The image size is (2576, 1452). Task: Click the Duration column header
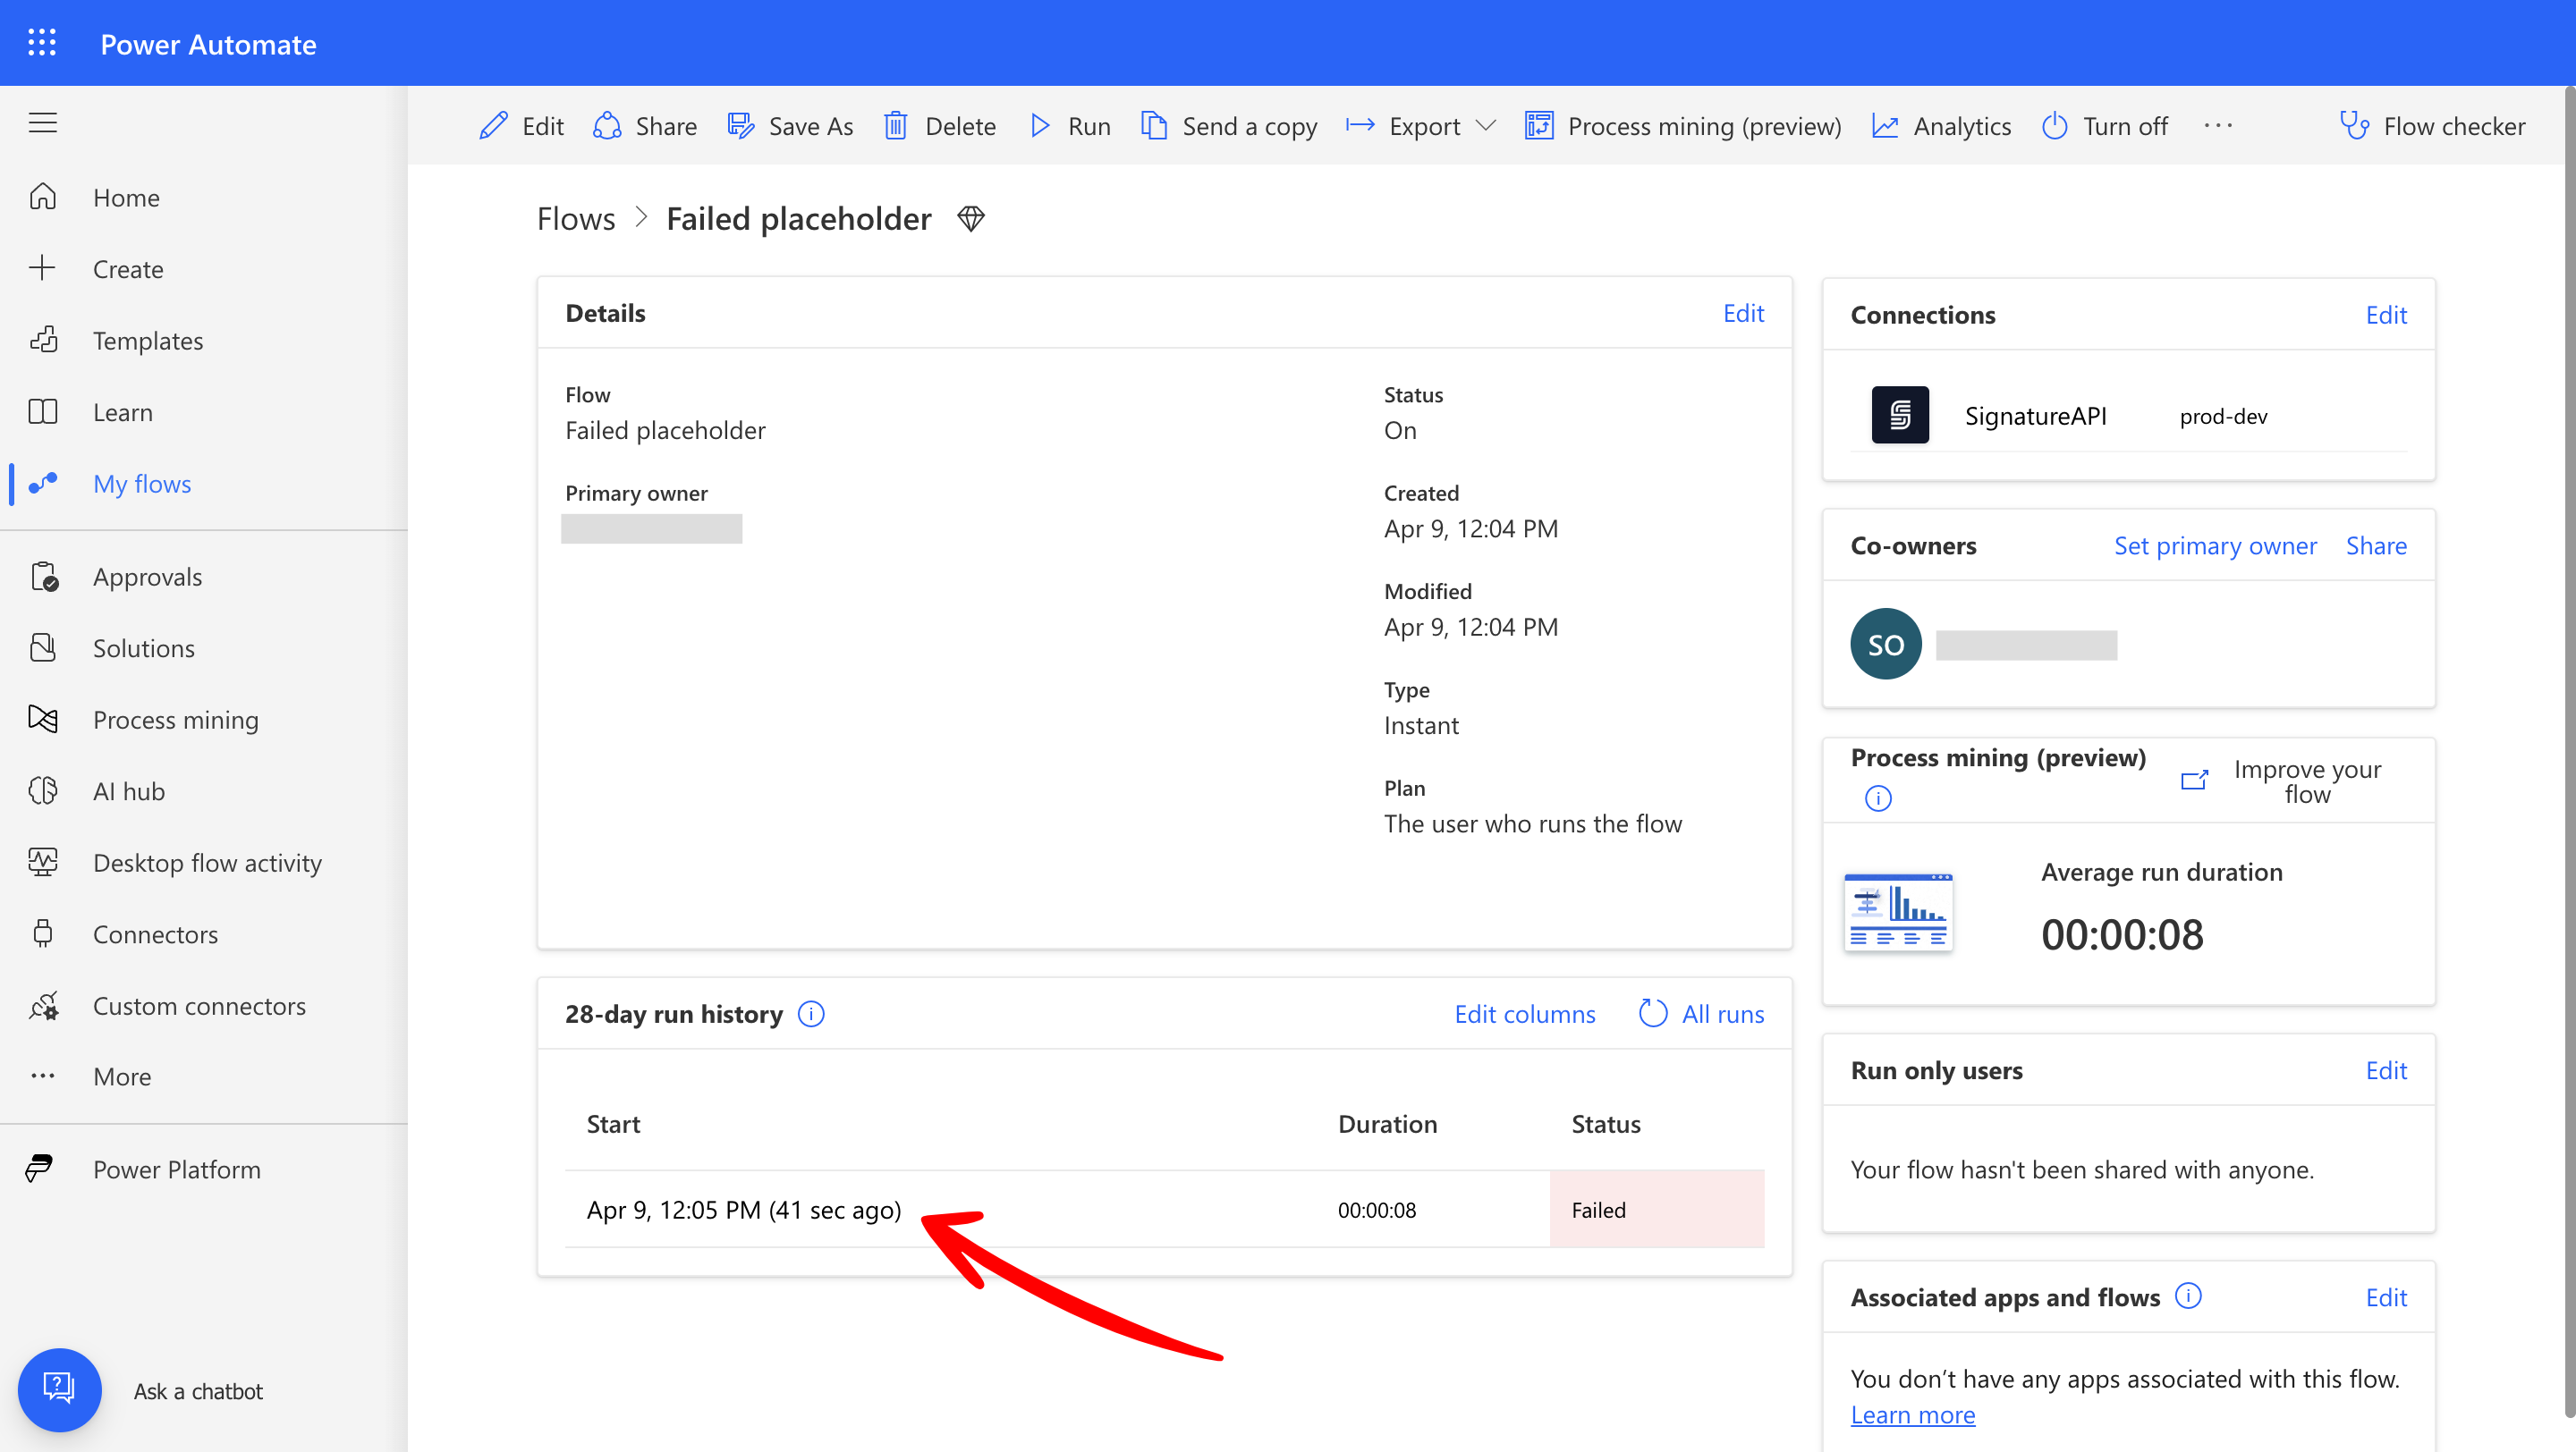tap(1387, 1123)
